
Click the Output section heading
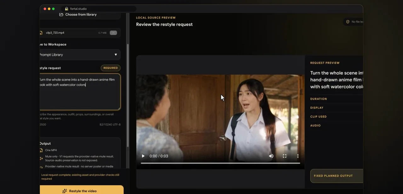[45, 143]
